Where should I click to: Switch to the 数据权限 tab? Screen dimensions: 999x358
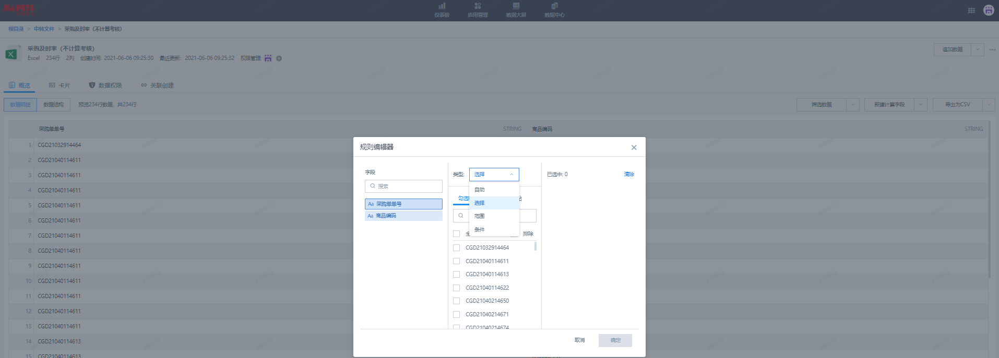[x=105, y=85]
